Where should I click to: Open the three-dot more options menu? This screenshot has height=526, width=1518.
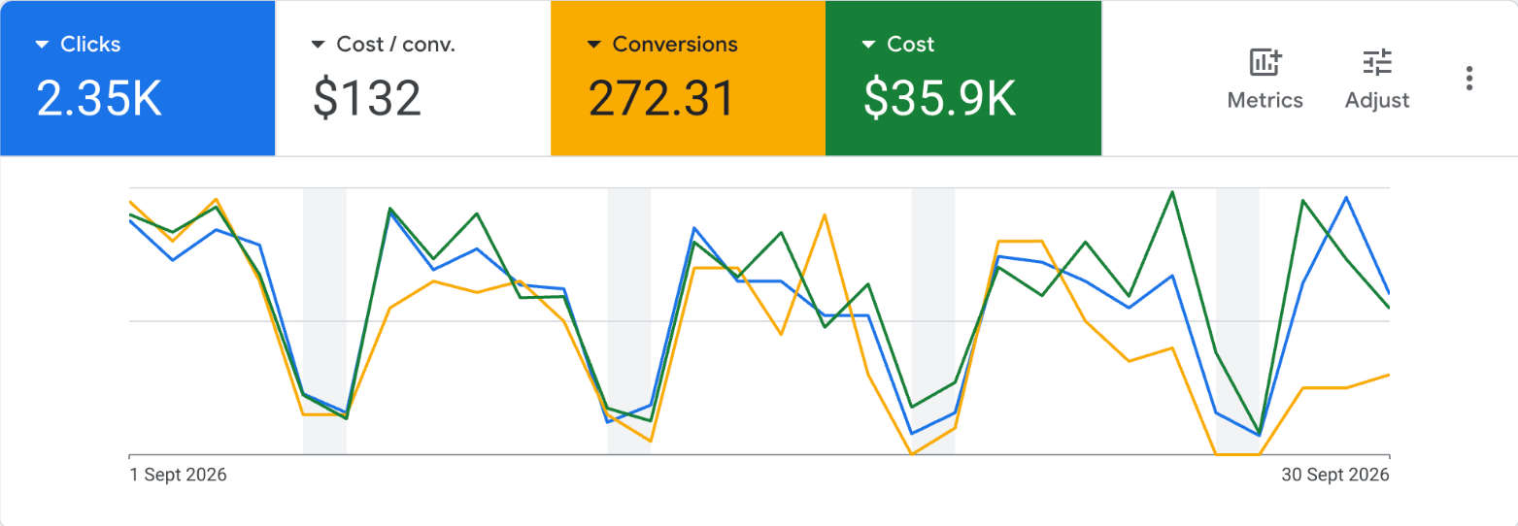pyautogui.click(x=1469, y=78)
